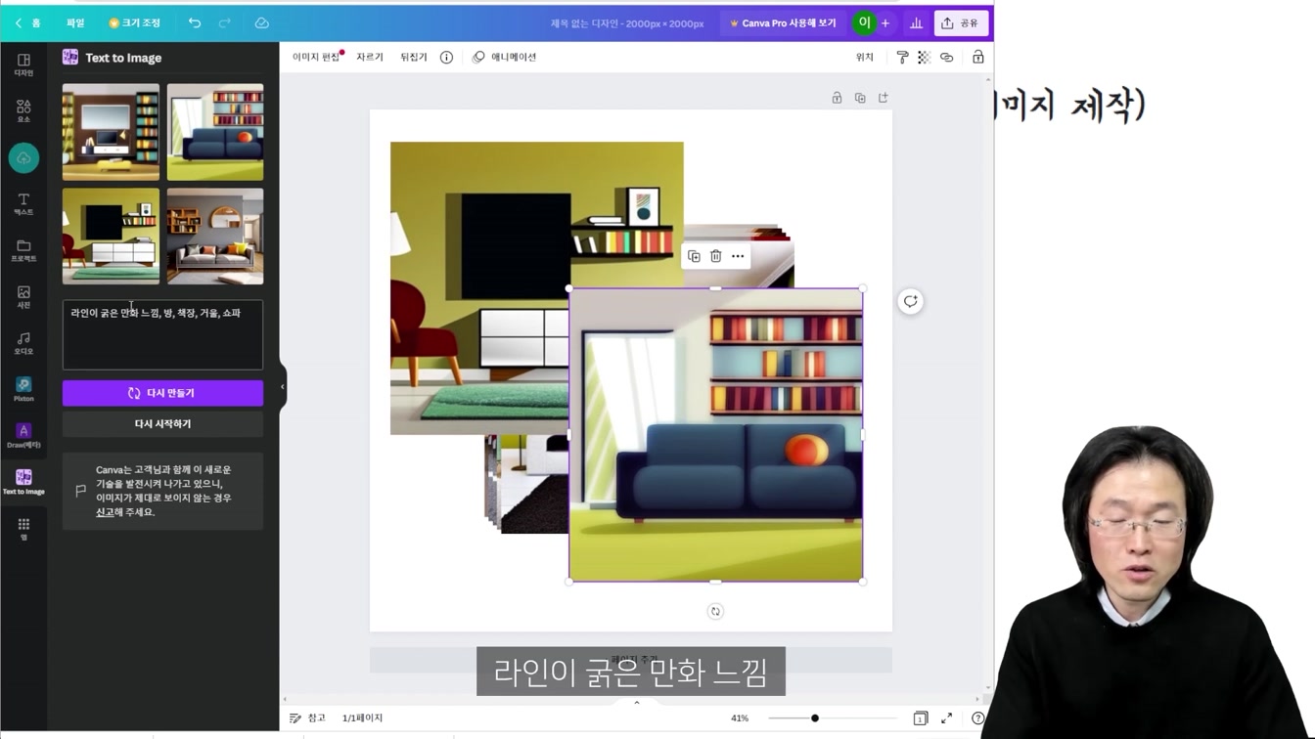
Task: Open the transparency checkerboard icon
Action: (924, 58)
